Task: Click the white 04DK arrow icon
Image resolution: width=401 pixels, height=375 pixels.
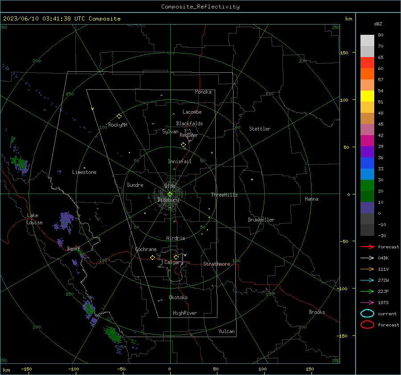Action: click(367, 258)
